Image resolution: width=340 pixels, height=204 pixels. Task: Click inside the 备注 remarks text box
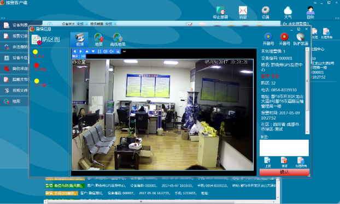pyautogui.click(x=284, y=148)
